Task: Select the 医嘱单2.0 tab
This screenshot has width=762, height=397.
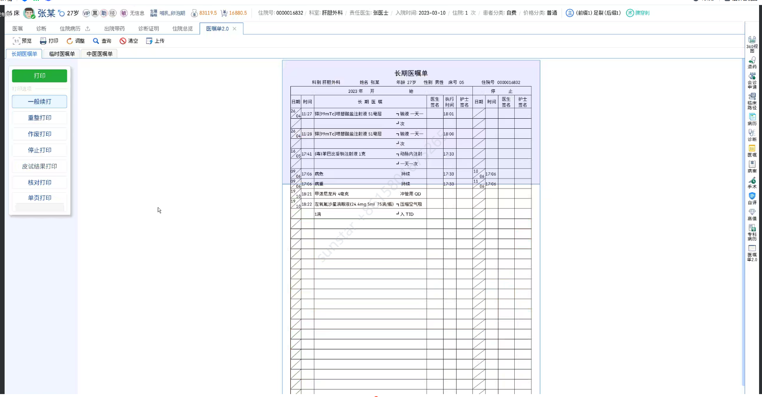Action: pos(218,29)
